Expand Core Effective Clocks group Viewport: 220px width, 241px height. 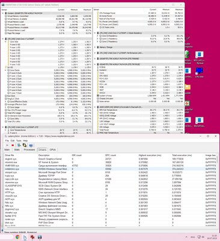(5, 102)
